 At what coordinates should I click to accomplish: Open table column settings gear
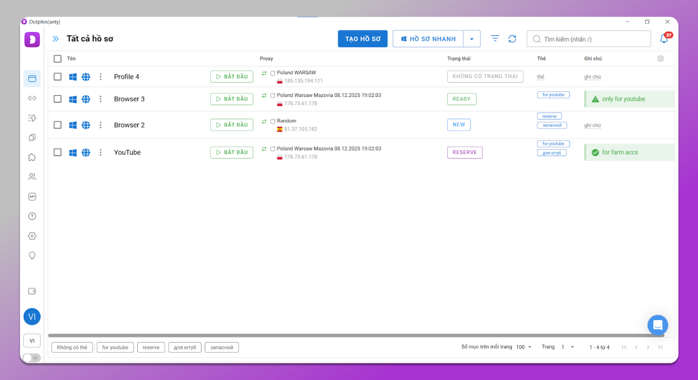(660, 59)
